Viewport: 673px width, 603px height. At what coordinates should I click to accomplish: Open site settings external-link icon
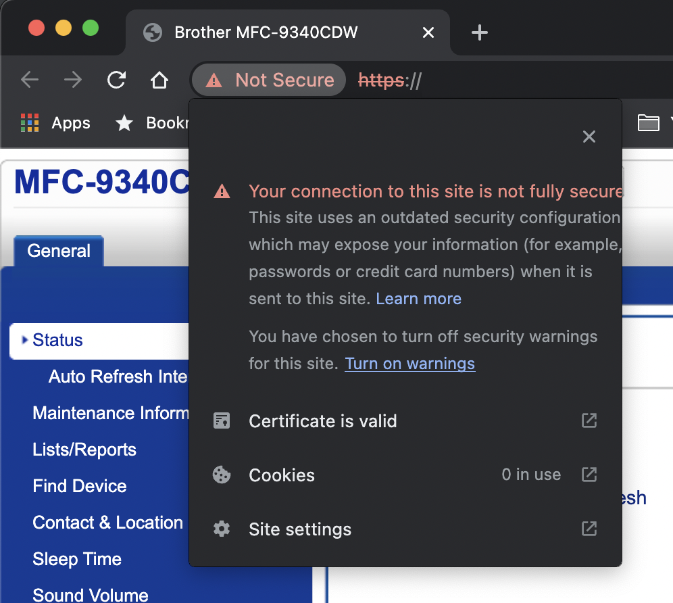tap(589, 529)
